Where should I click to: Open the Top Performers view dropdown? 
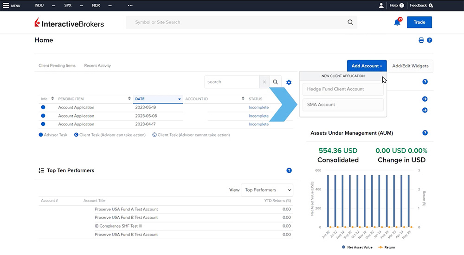click(x=267, y=190)
